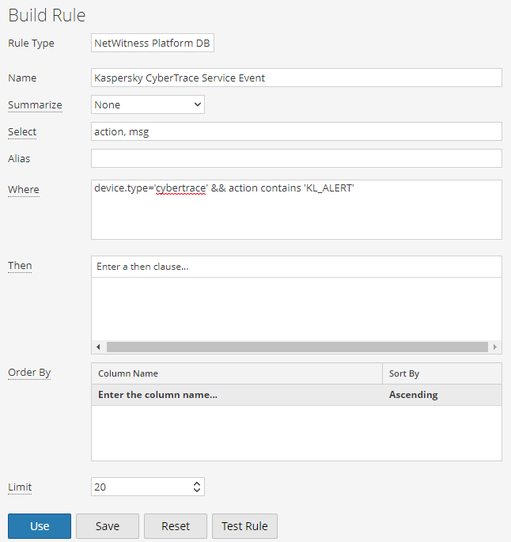The width and height of the screenshot is (511, 542).
Task: Click the Name input field
Action: [x=297, y=78]
